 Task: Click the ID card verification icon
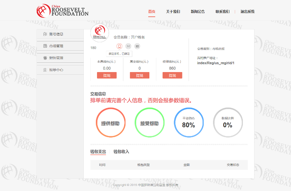[x=137, y=46]
